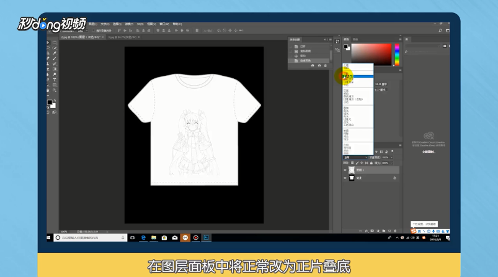Swap foreground and background colors
The width and height of the screenshot is (498, 277).
55,101
